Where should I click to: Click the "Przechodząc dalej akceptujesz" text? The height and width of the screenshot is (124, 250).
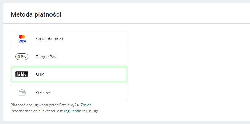tap(37, 111)
